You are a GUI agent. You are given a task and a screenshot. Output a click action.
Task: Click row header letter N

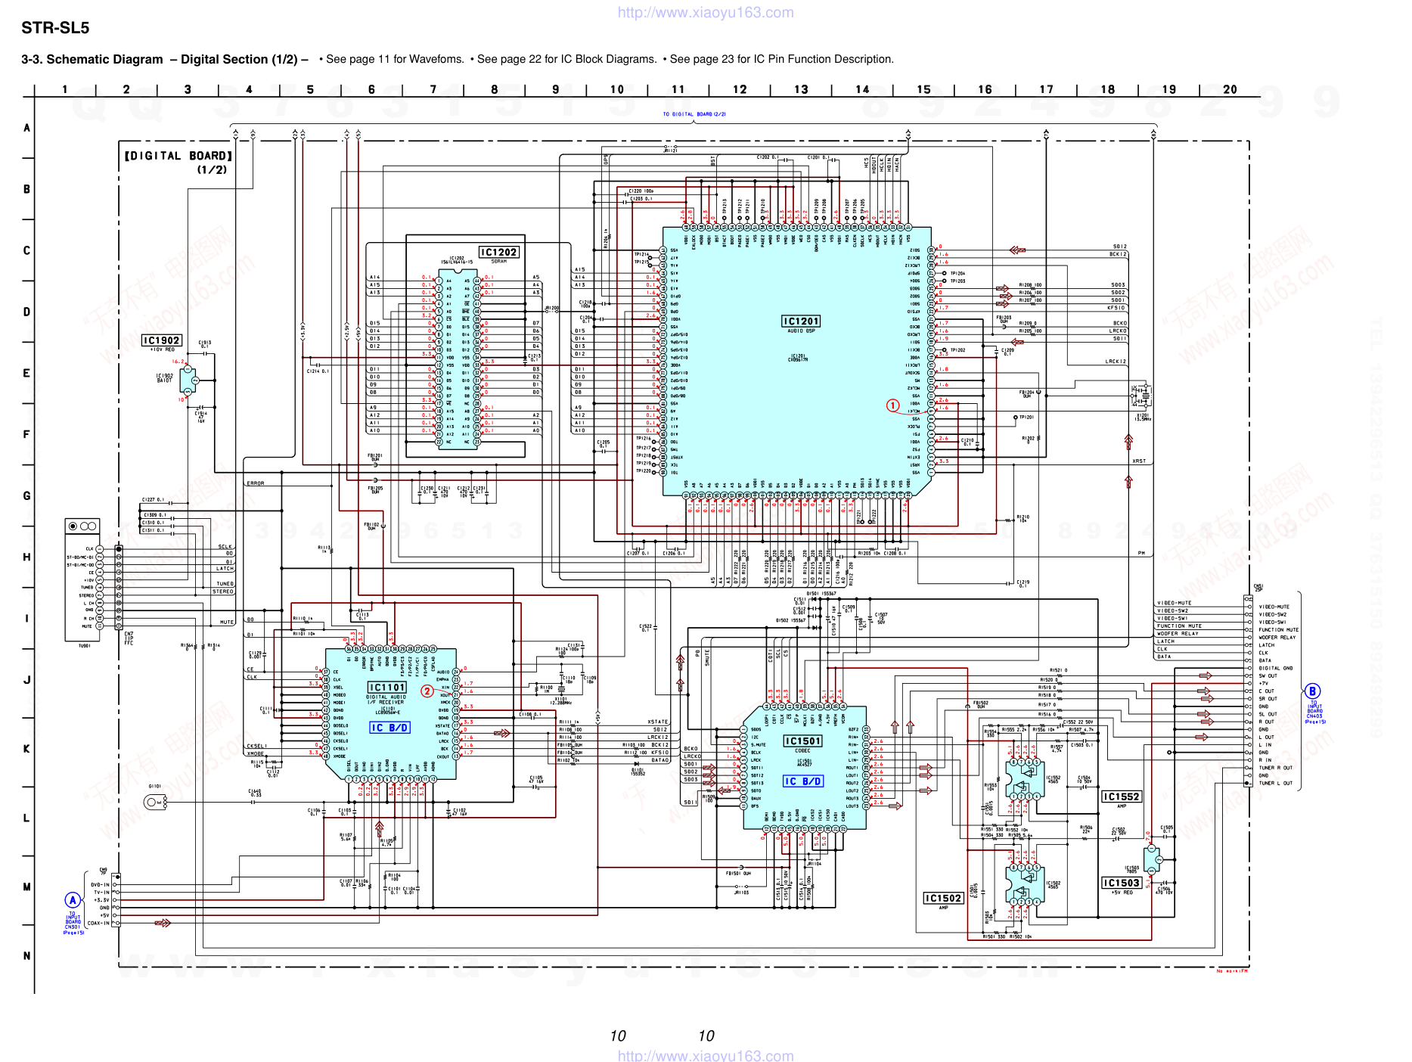coord(26,955)
